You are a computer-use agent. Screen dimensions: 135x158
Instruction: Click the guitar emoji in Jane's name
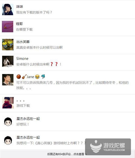[24, 77]
